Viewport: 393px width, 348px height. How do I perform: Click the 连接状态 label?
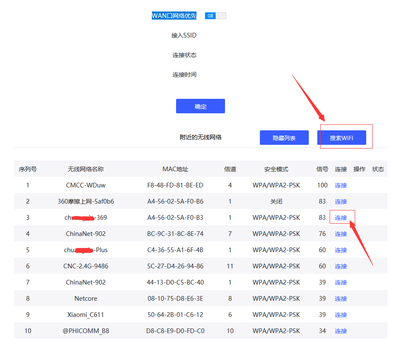click(185, 55)
